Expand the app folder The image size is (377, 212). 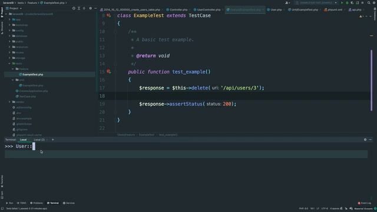click(x=9, y=19)
